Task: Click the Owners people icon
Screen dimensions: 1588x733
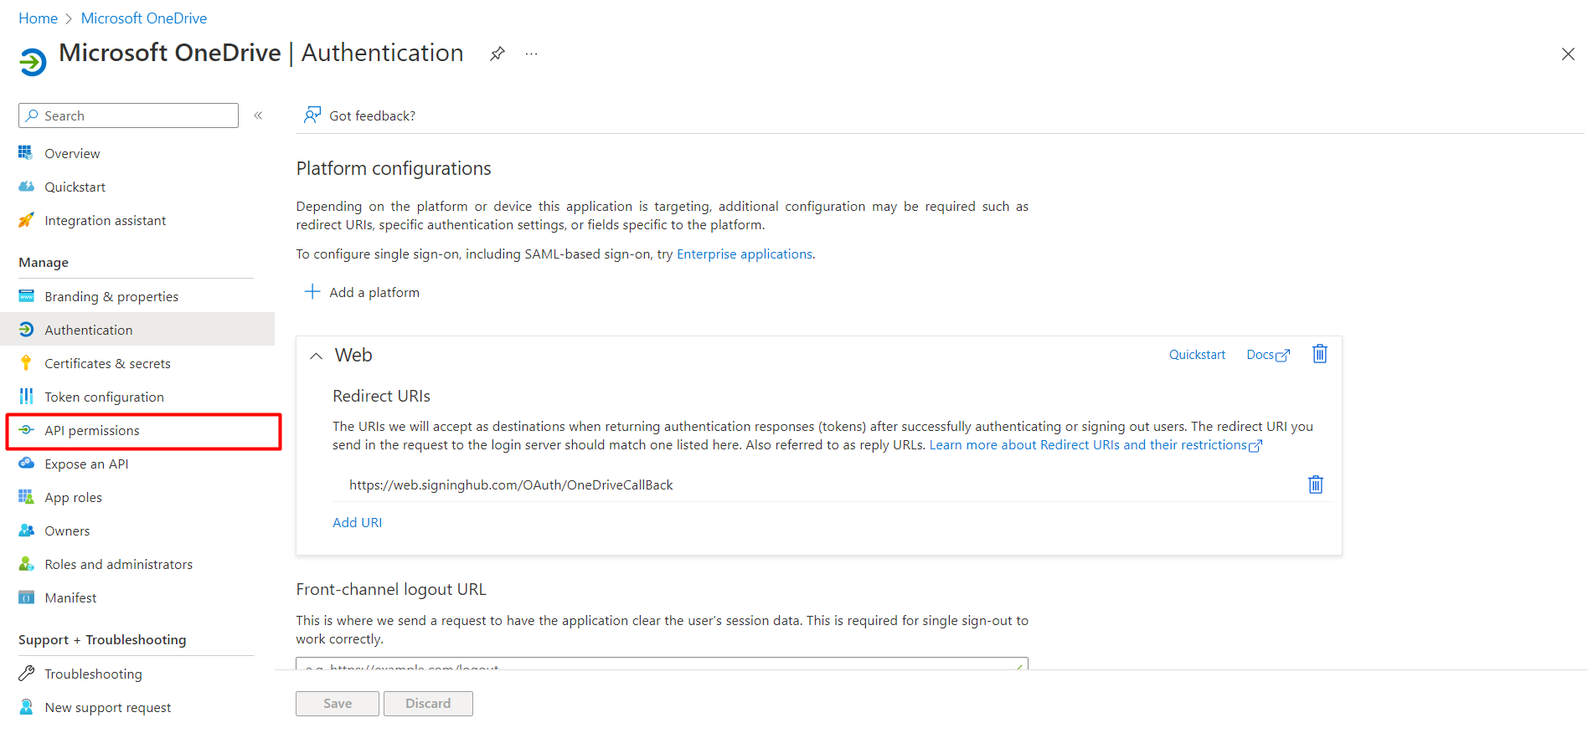Action: pos(27,531)
